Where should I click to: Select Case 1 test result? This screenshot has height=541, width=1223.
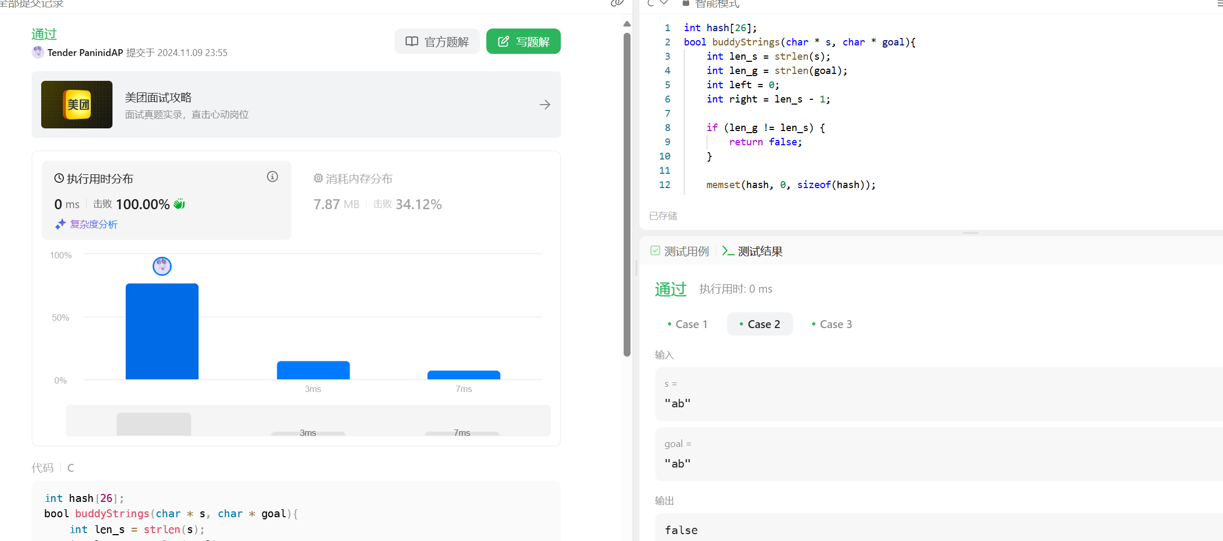click(687, 324)
